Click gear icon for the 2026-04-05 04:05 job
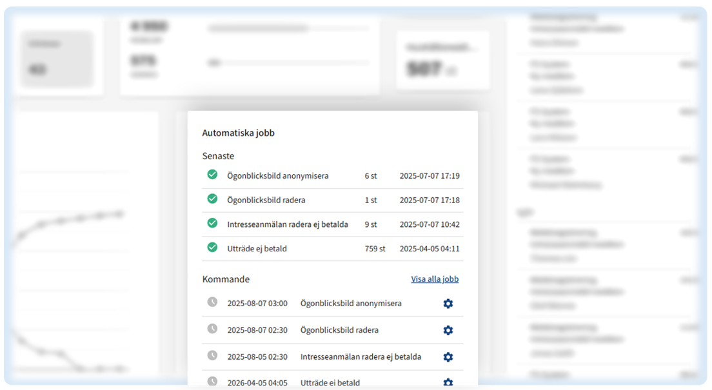Viewport: 712px width, 390px height. 448,382
